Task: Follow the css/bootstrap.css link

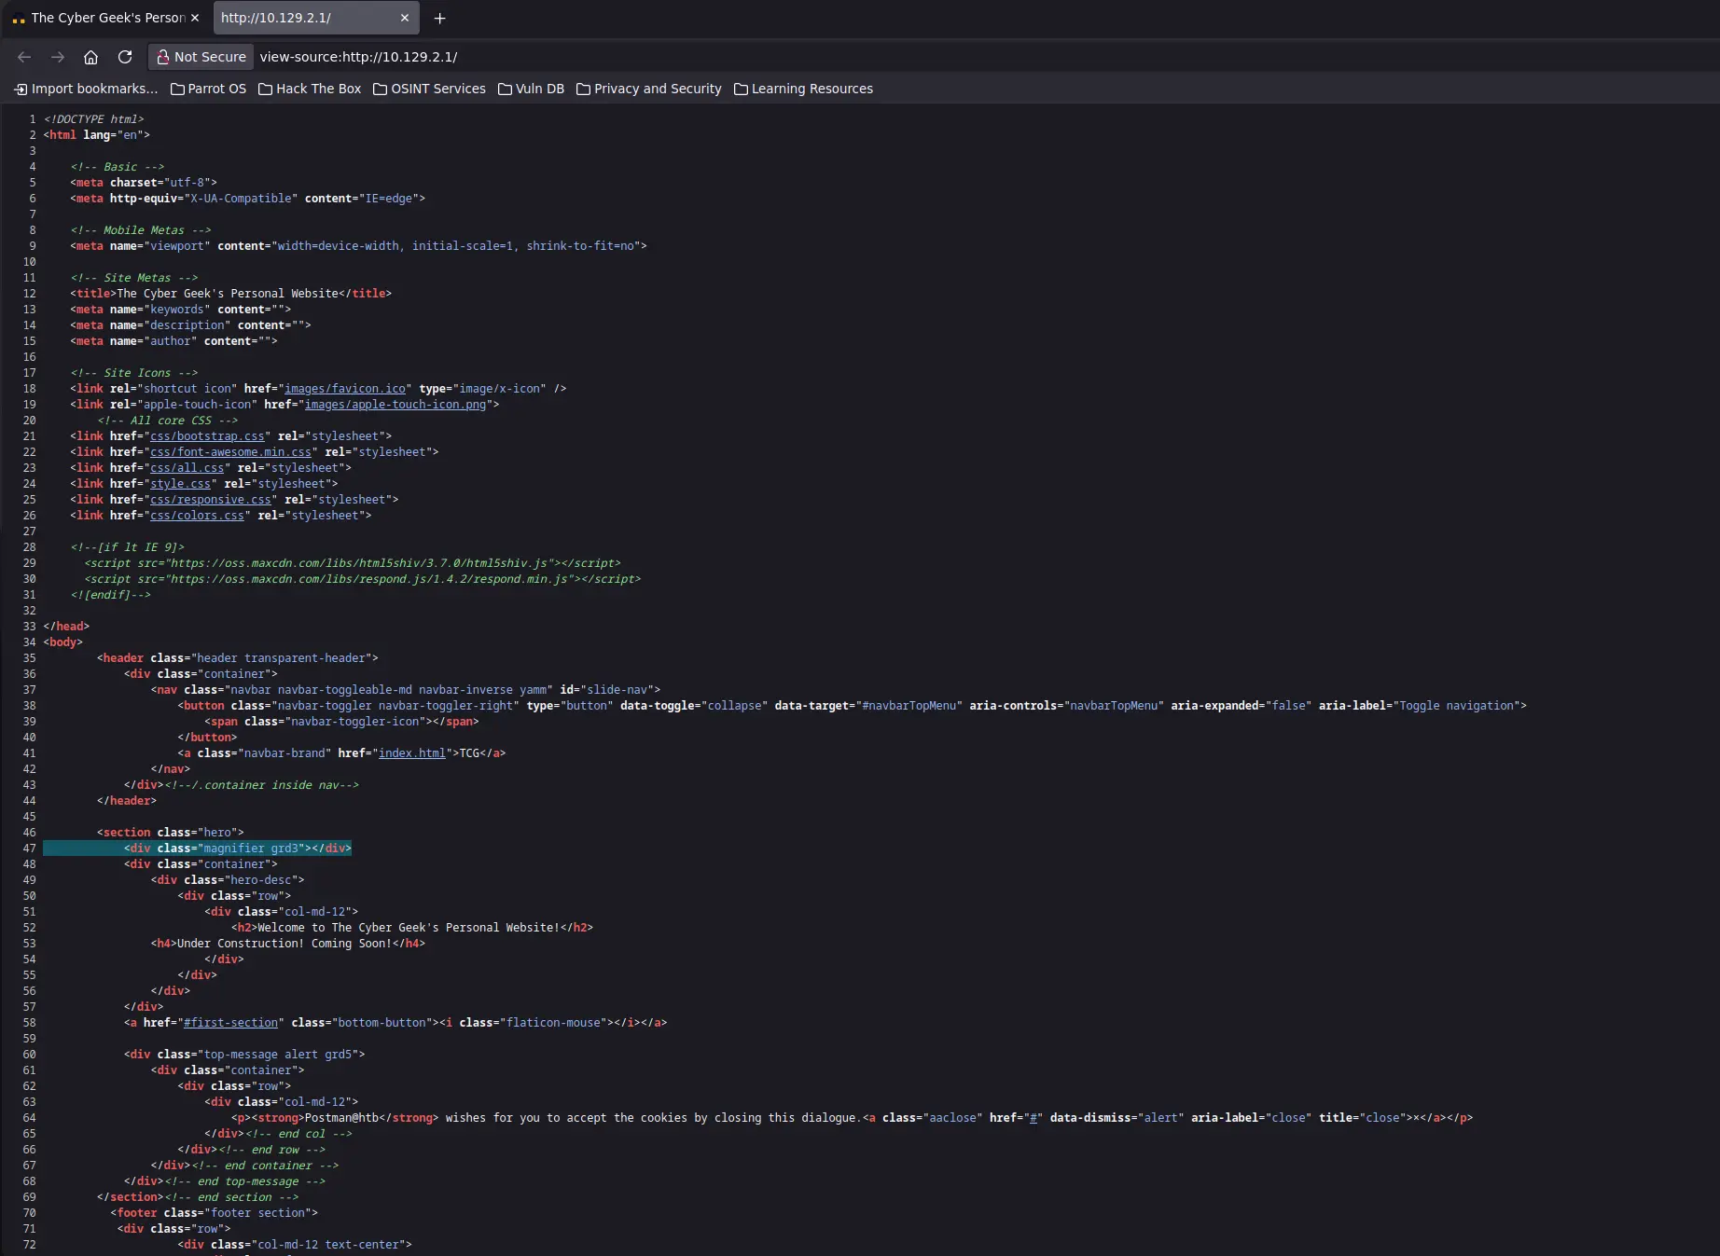Action: pyautogui.click(x=207, y=436)
